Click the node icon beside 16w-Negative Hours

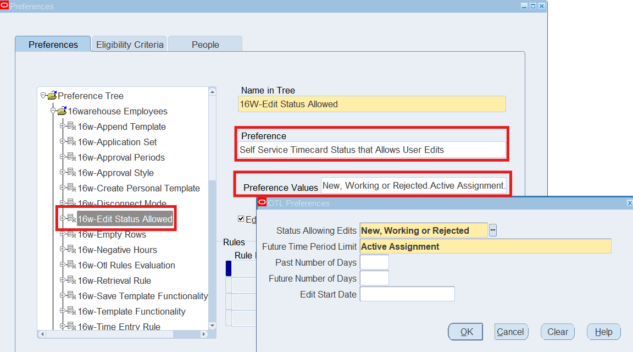point(71,250)
